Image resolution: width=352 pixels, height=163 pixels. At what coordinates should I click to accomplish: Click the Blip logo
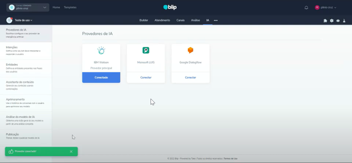tap(170, 7)
